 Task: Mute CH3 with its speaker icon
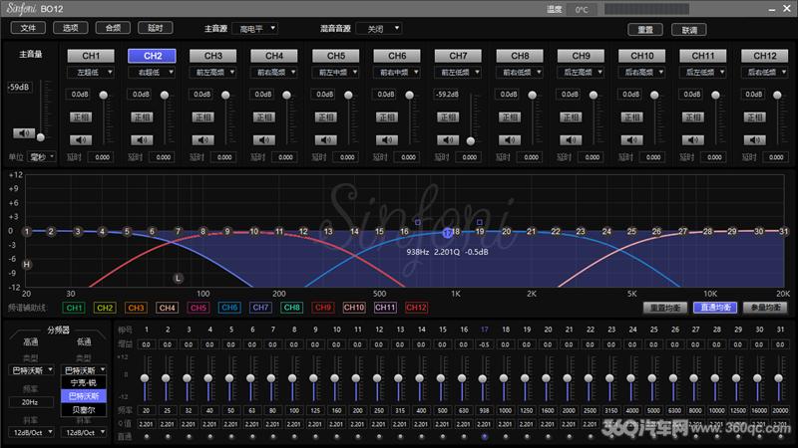pyautogui.click(x=202, y=139)
